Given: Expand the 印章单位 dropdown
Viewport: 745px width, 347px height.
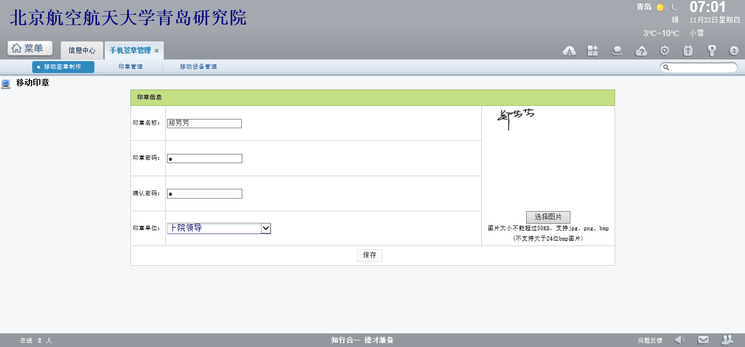Looking at the screenshot, I should [x=266, y=228].
